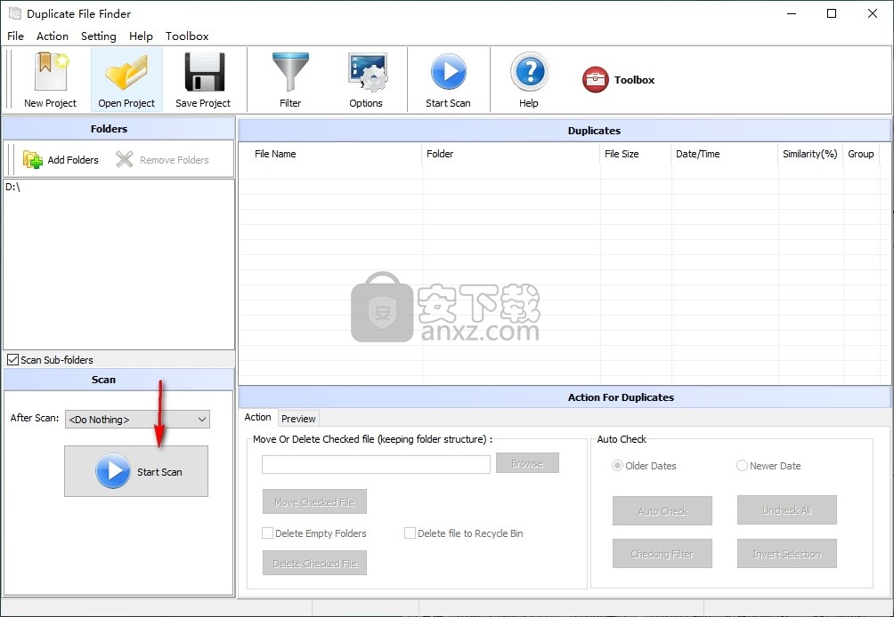Sort by Date/Time column header
The image size is (894, 617).
[725, 154]
